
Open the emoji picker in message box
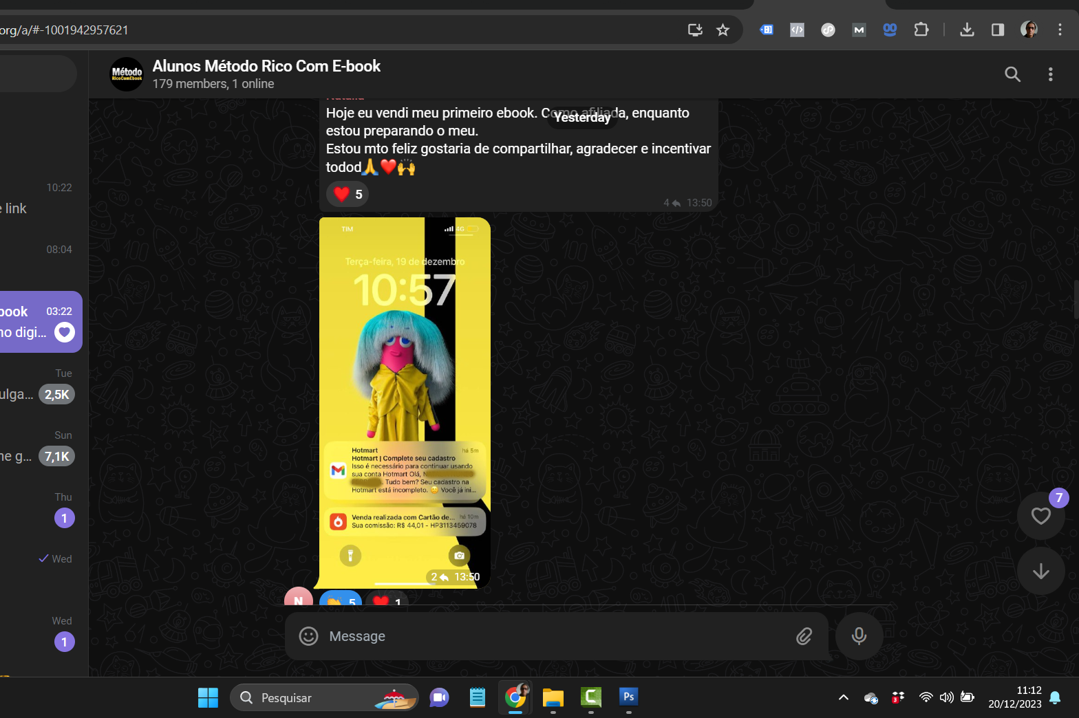[x=308, y=636]
